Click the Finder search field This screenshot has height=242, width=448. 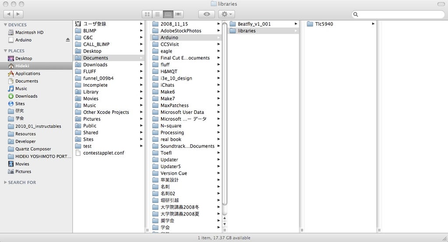coord(398,14)
